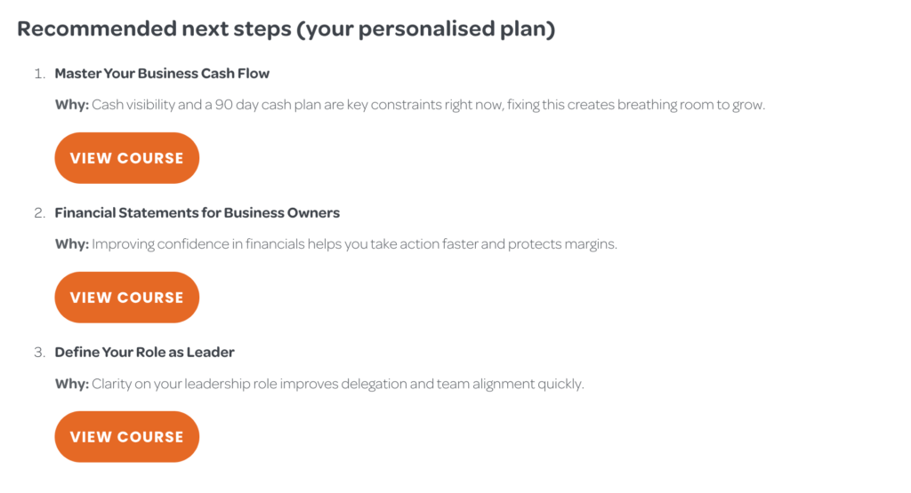The width and height of the screenshot is (911, 493).
Task: Select View Course below Define Your Role as Leader
Action: [x=126, y=437]
